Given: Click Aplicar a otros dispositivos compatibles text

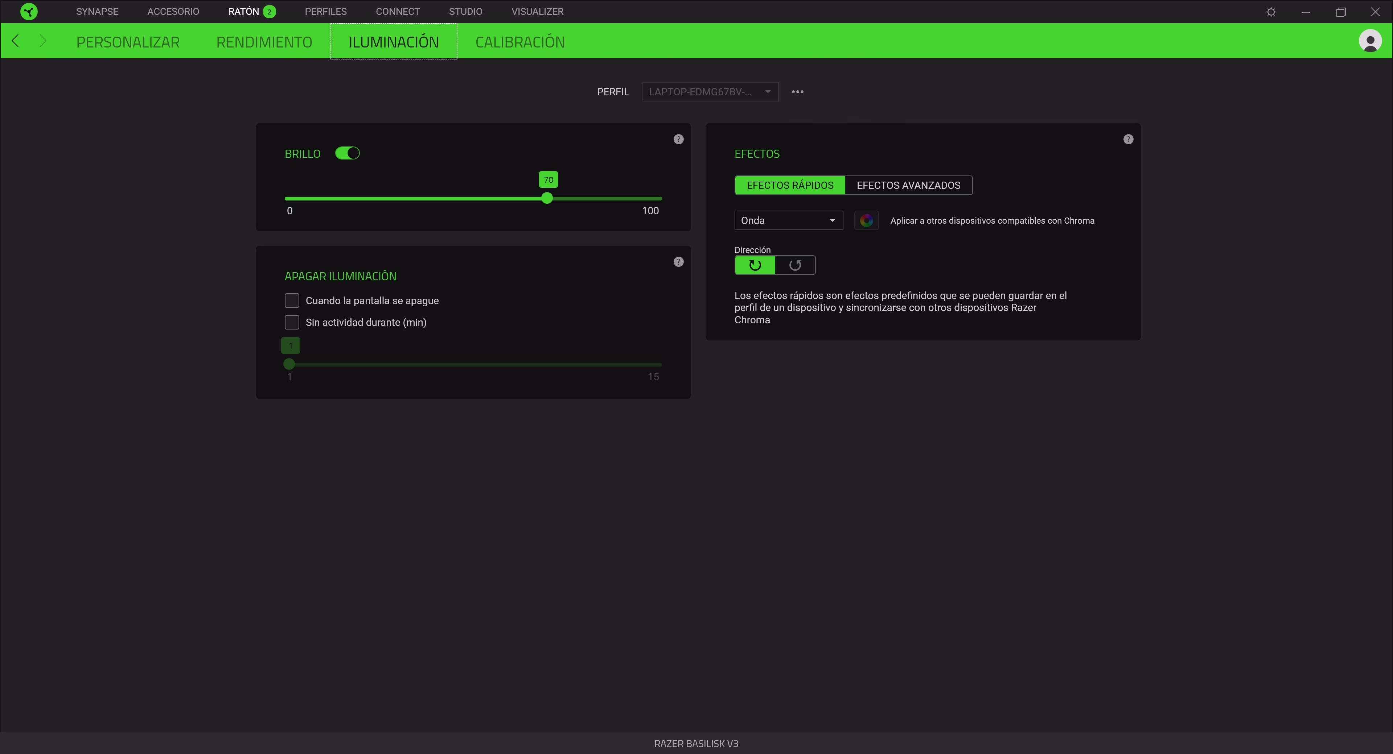Looking at the screenshot, I should (992, 220).
